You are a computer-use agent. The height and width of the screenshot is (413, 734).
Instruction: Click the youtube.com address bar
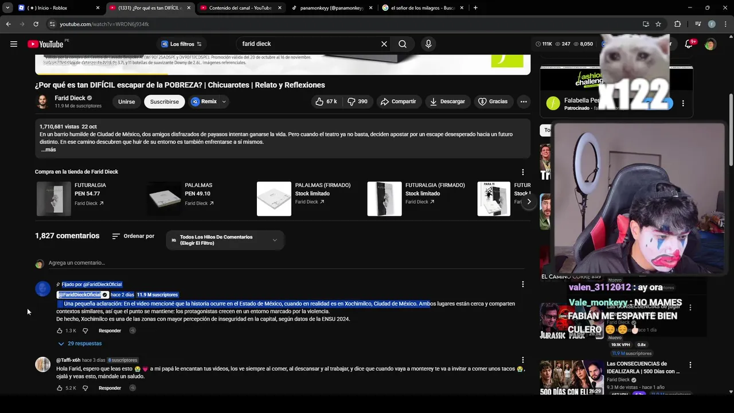(x=344, y=24)
